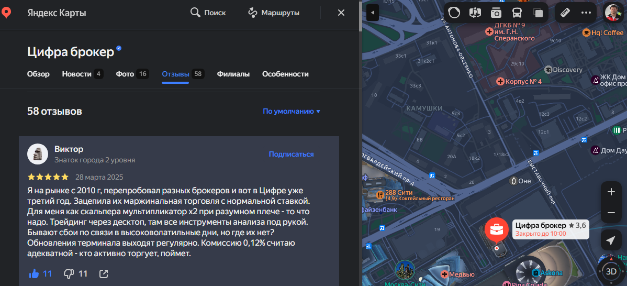627x286 pixels.
Task: Open reviewer name Виктор
Action: point(69,149)
